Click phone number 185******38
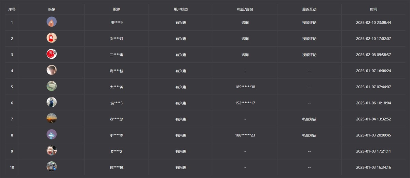 tap(245, 87)
